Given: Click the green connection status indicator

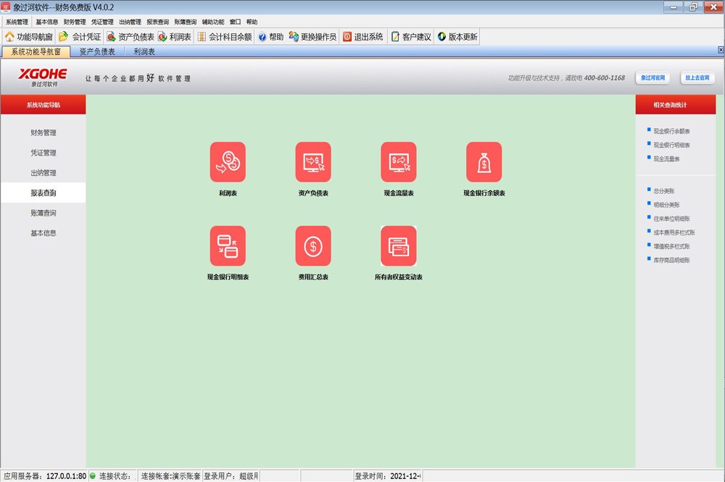Looking at the screenshot, I should [x=93, y=475].
